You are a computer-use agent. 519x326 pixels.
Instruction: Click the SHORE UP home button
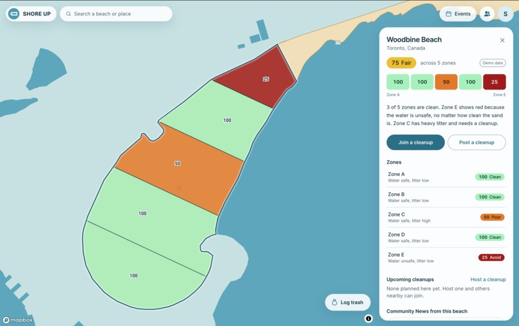pyautogui.click(x=31, y=14)
